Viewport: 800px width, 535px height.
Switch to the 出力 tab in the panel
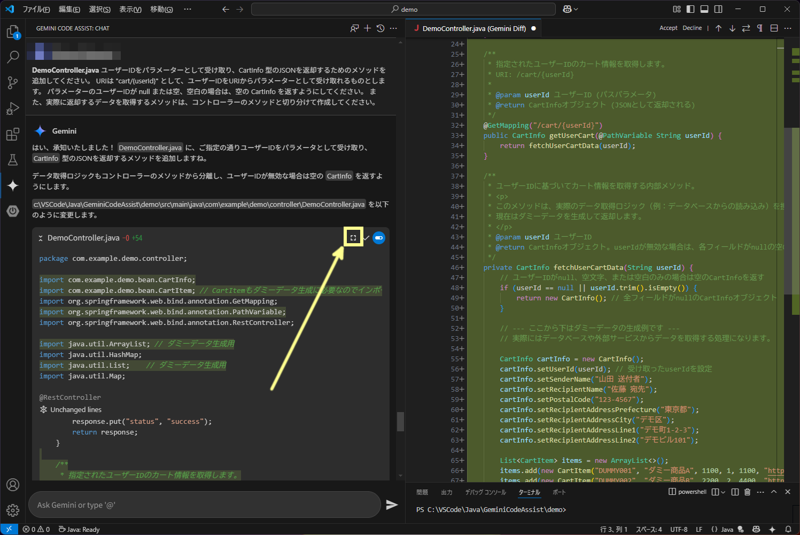pyautogui.click(x=447, y=492)
